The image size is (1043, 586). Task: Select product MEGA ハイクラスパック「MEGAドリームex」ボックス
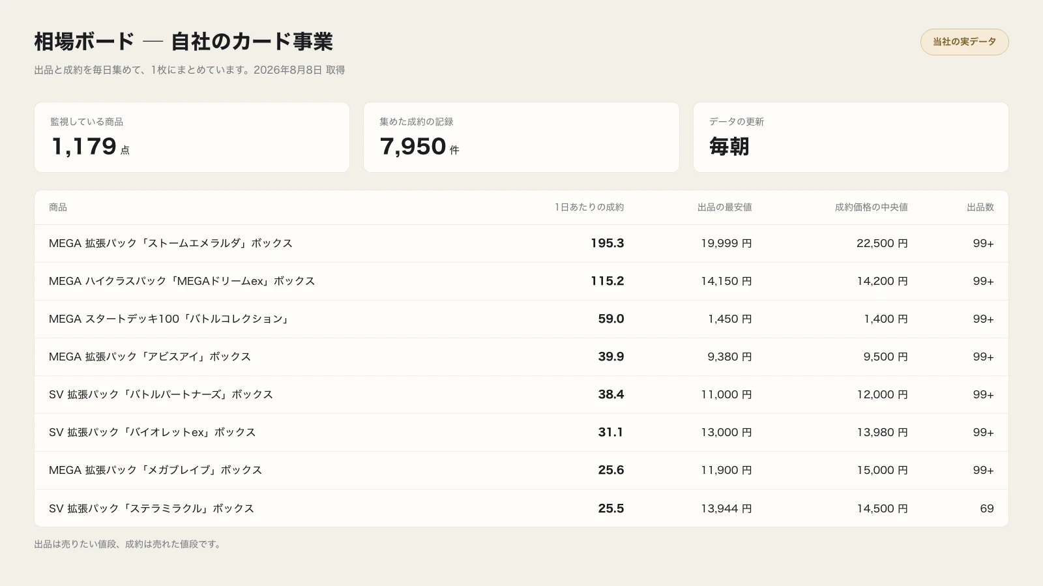coord(182,281)
